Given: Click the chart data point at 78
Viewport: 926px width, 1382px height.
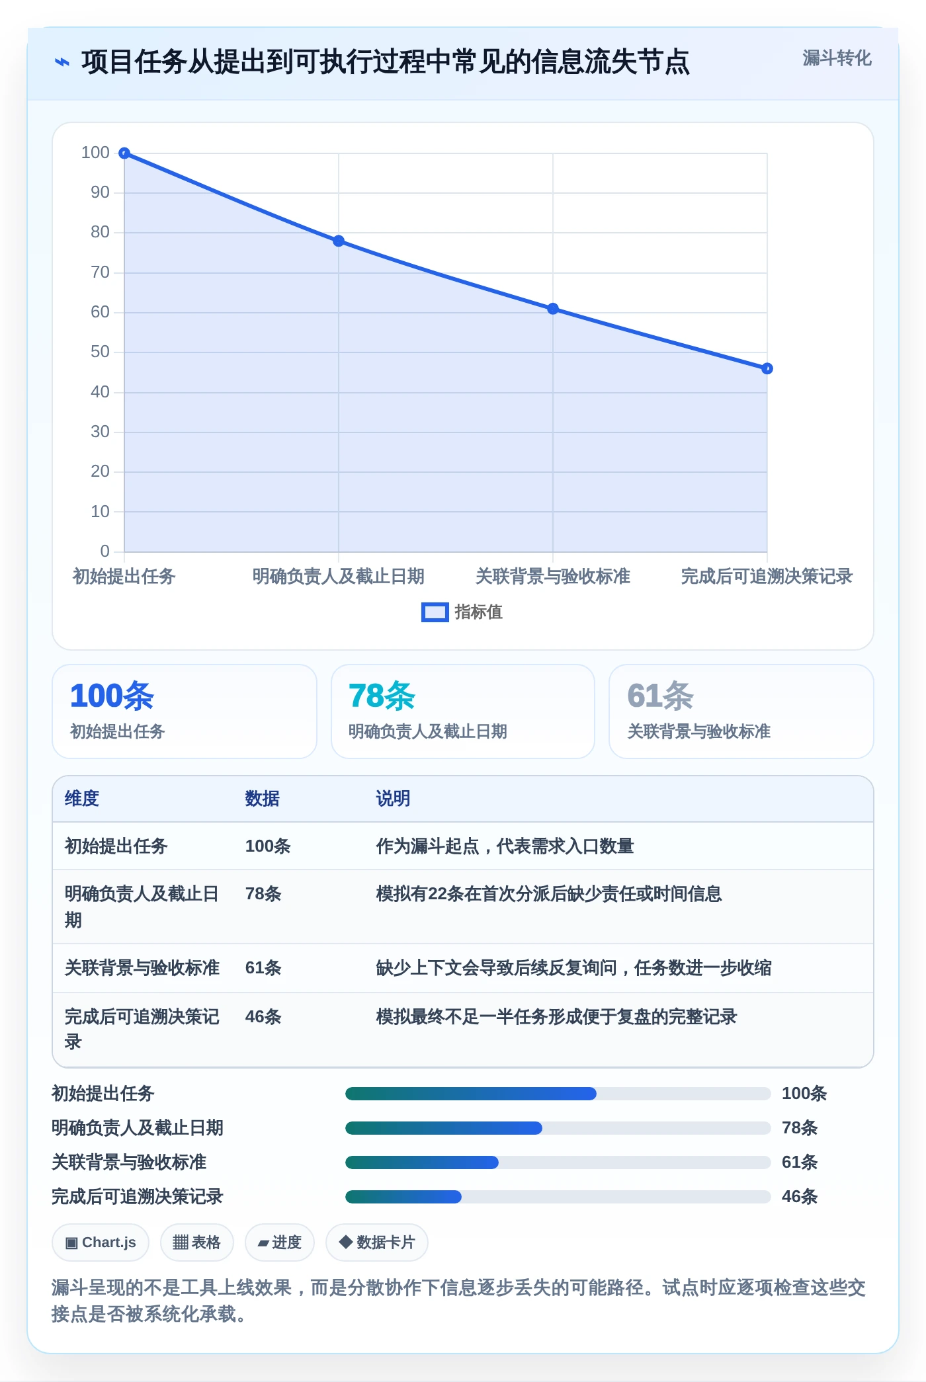Looking at the screenshot, I should click(339, 241).
